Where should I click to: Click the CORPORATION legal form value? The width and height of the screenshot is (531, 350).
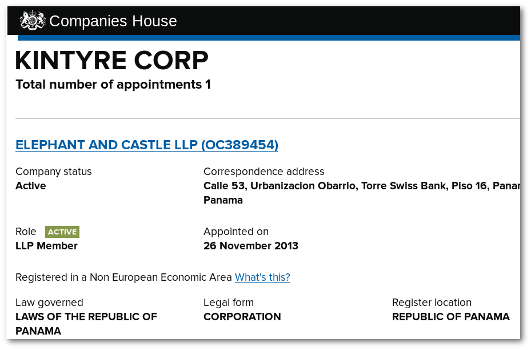(x=242, y=316)
